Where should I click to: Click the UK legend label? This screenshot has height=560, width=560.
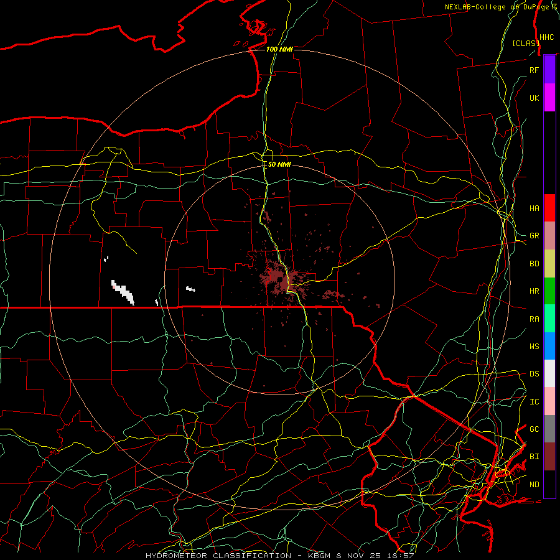[x=534, y=98]
